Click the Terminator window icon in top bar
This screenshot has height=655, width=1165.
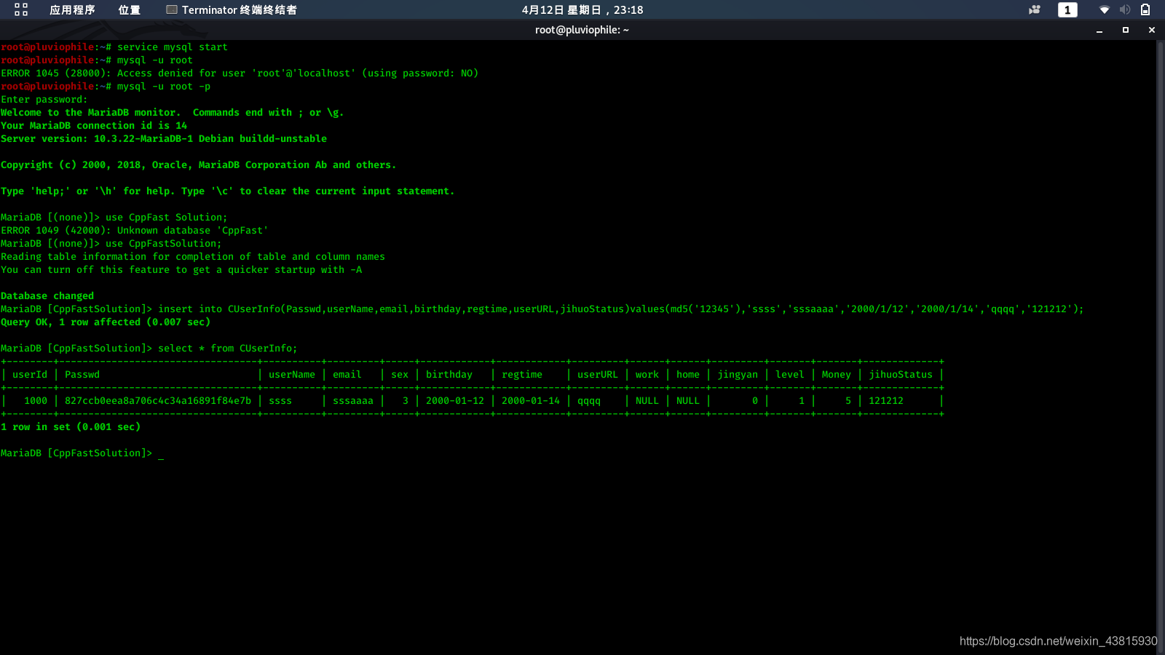[x=172, y=9]
